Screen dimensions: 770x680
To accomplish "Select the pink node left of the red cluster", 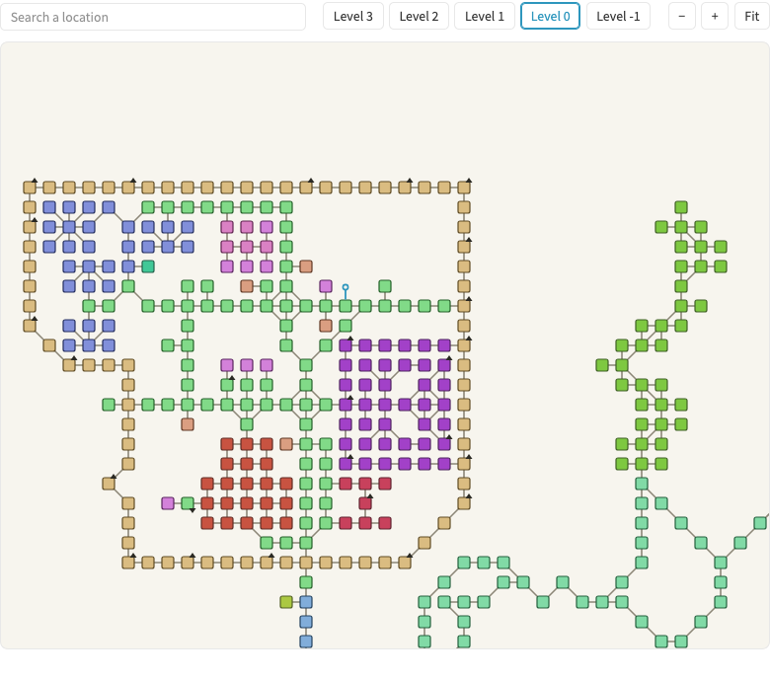I will [x=168, y=503].
